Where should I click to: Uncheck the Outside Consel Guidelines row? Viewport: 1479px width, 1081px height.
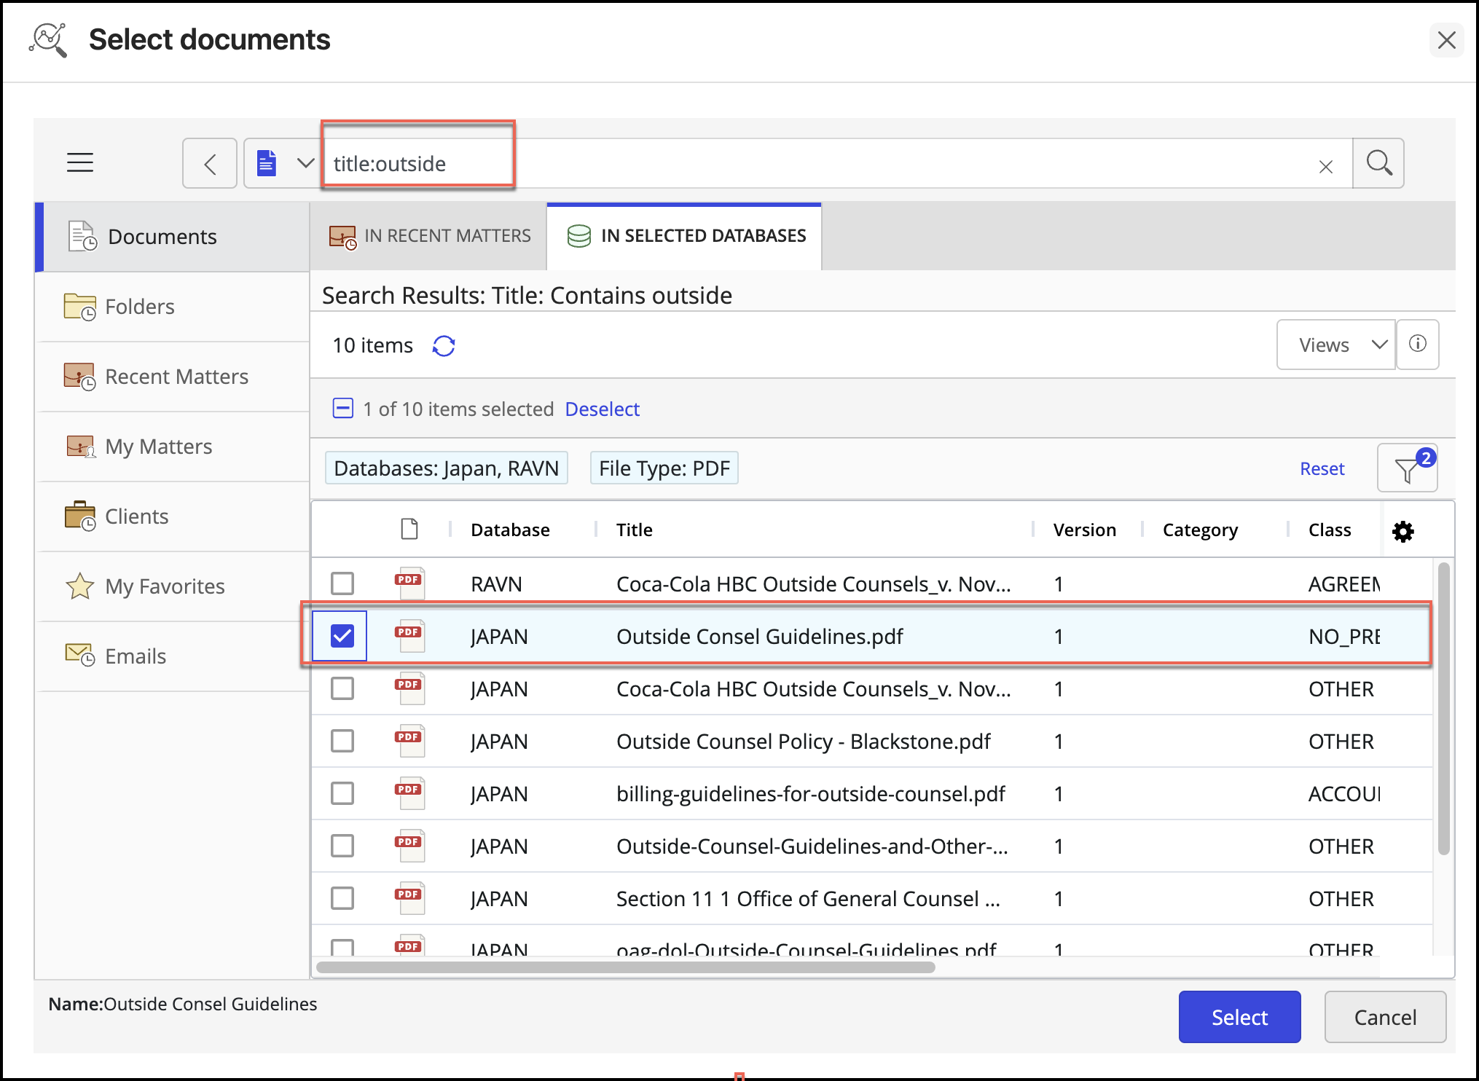(x=342, y=636)
